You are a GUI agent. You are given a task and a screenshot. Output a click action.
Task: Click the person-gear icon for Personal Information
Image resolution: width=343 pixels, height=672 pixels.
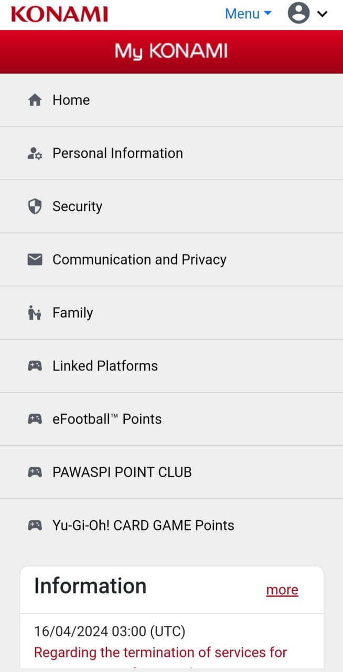[35, 153]
